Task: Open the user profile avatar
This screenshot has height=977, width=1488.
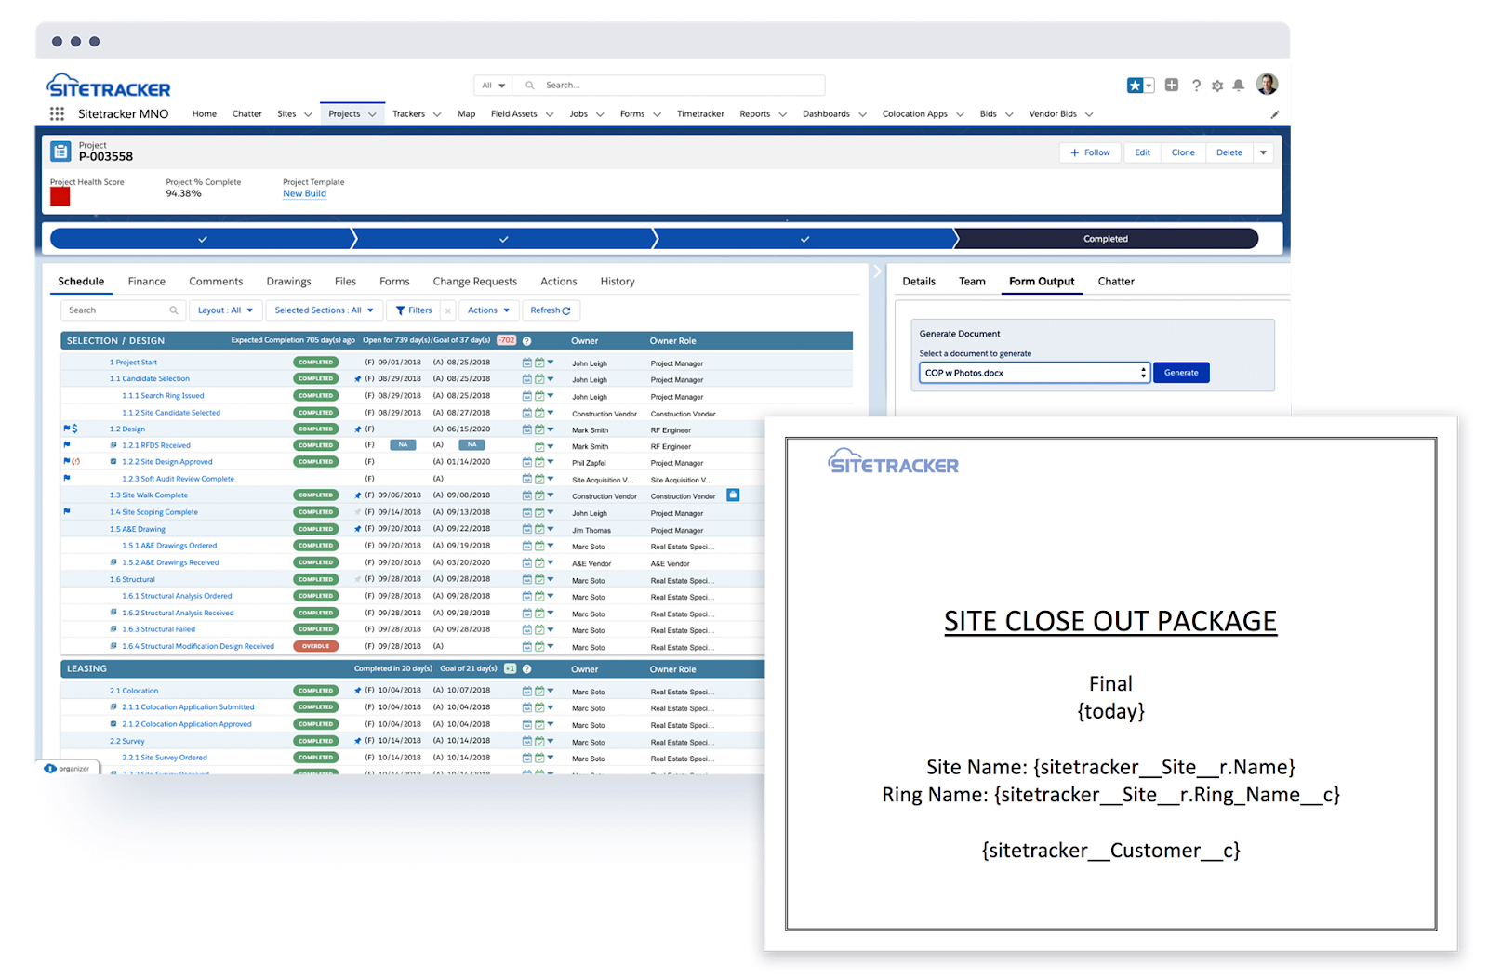Action: point(1267,85)
